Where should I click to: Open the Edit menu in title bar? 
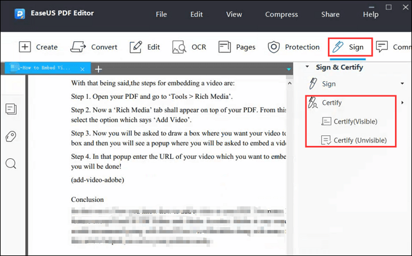click(196, 14)
